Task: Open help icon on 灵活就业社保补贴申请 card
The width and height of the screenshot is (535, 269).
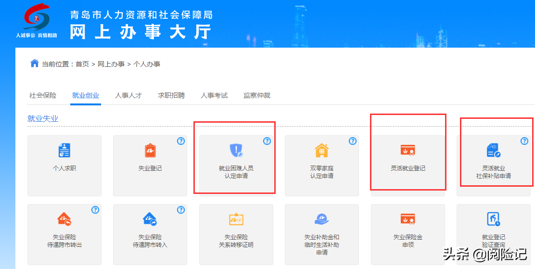Action: (524, 141)
